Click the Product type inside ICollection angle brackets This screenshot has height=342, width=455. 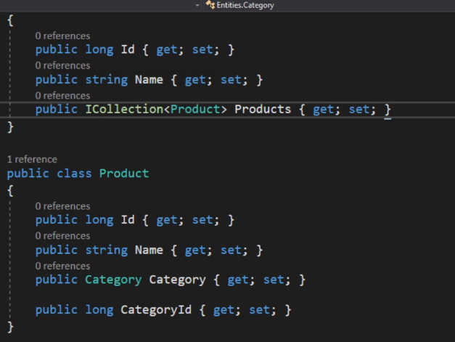coord(196,110)
